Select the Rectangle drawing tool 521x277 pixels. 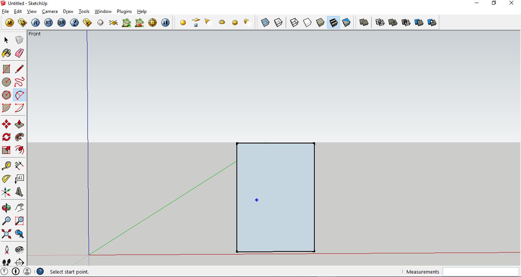(6, 69)
